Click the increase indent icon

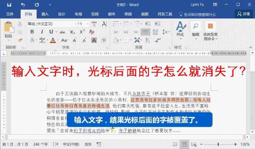coord(157,24)
